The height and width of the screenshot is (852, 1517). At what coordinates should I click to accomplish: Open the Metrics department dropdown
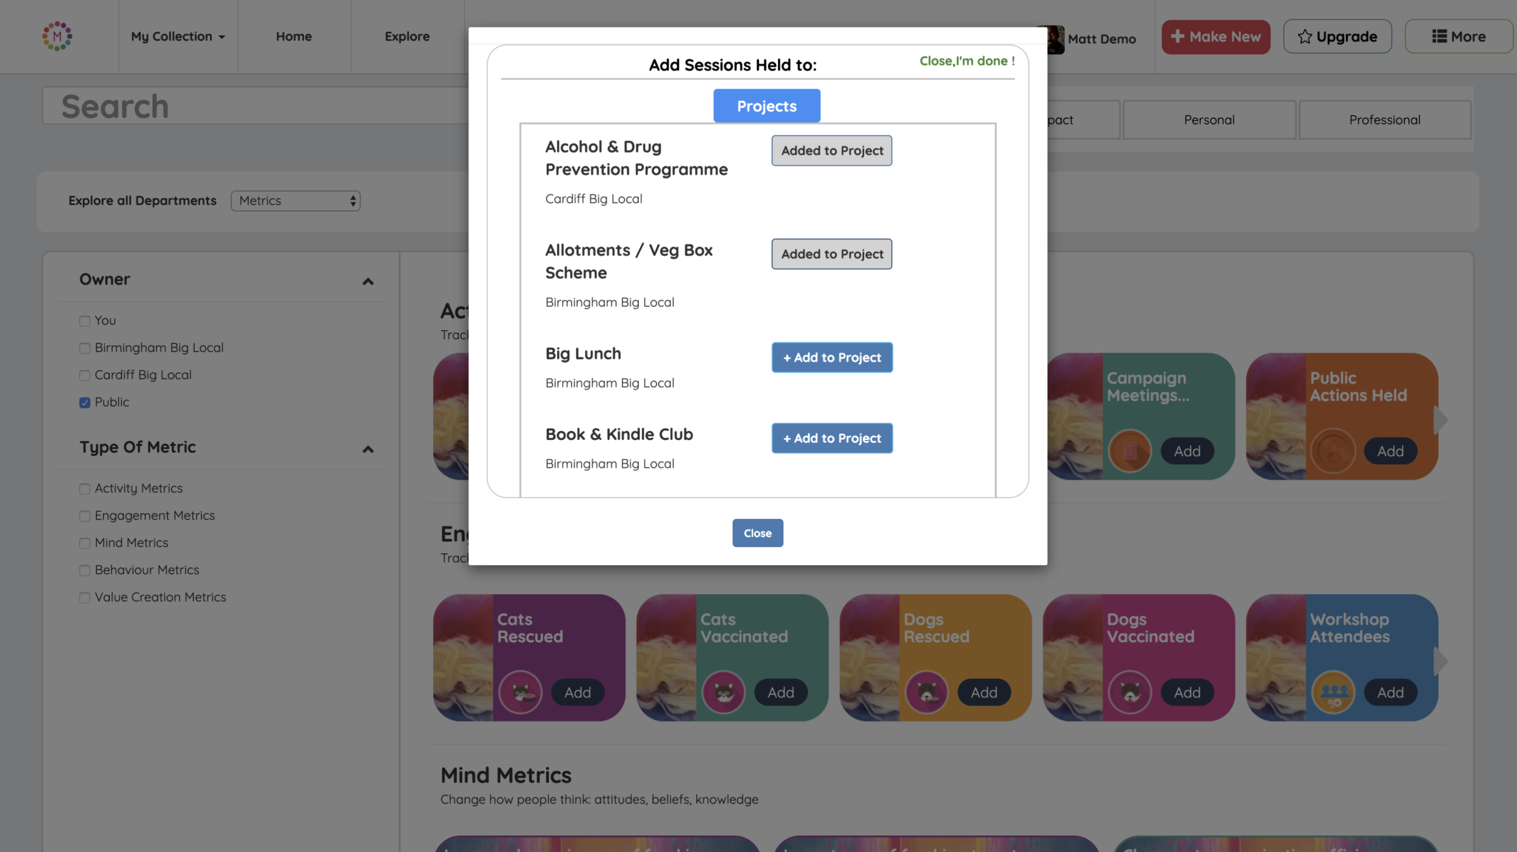(x=296, y=201)
